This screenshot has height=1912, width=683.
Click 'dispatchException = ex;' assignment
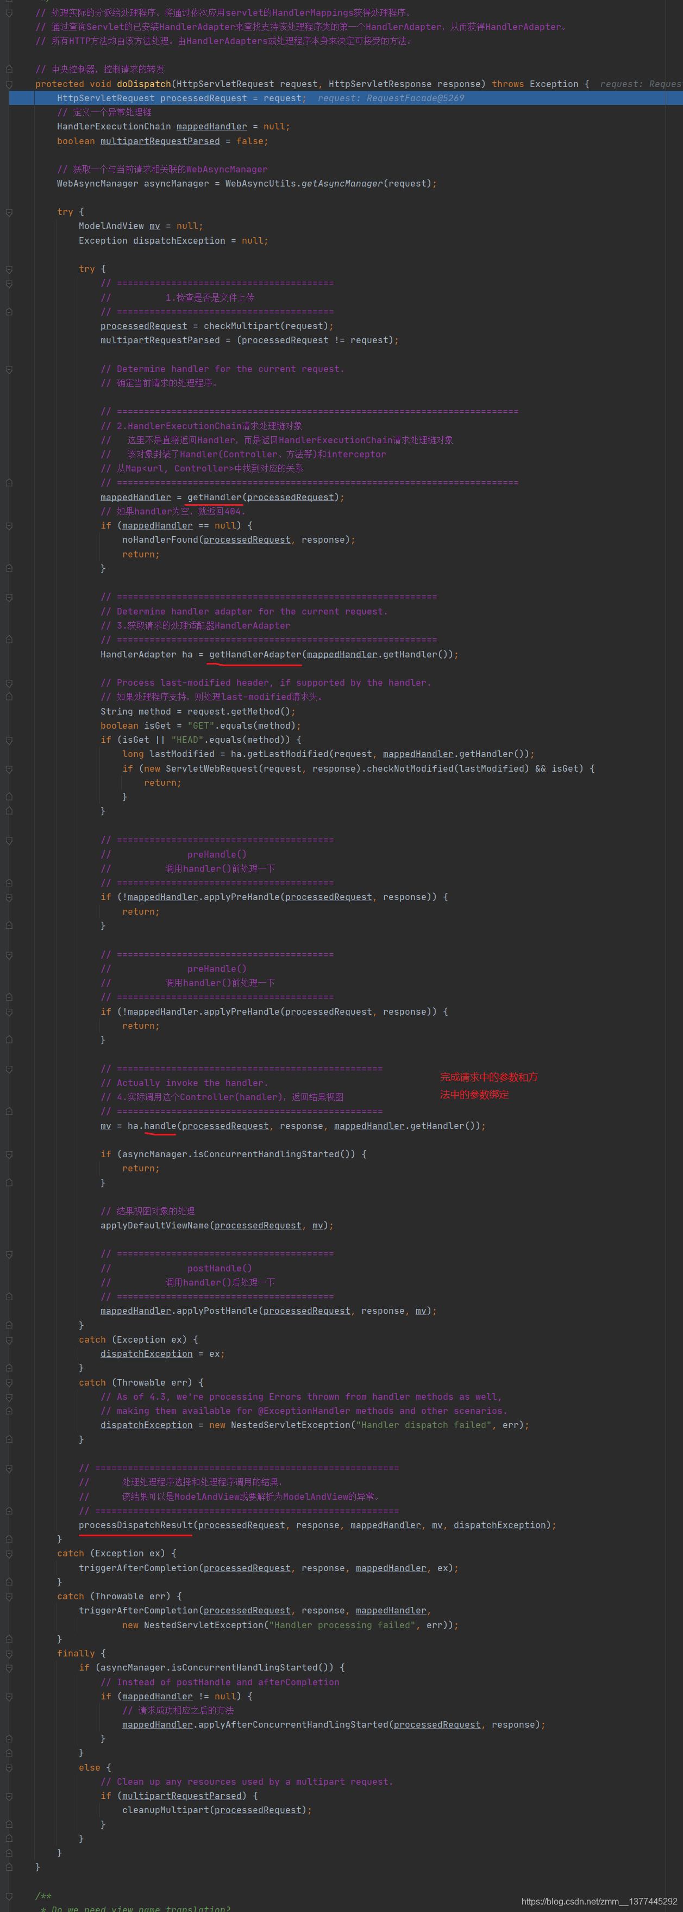pyautogui.click(x=162, y=1354)
